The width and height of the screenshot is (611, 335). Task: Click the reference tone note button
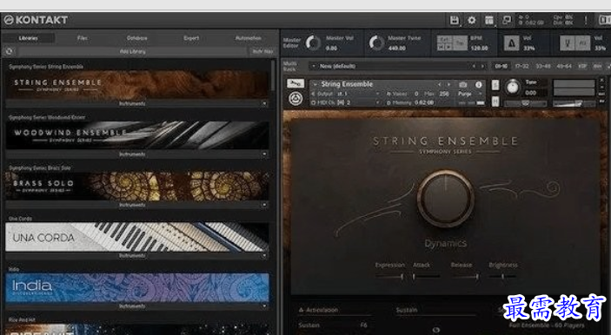click(x=582, y=43)
